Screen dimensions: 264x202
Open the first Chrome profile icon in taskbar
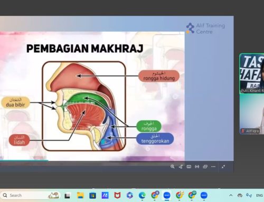[x=155, y=195]
